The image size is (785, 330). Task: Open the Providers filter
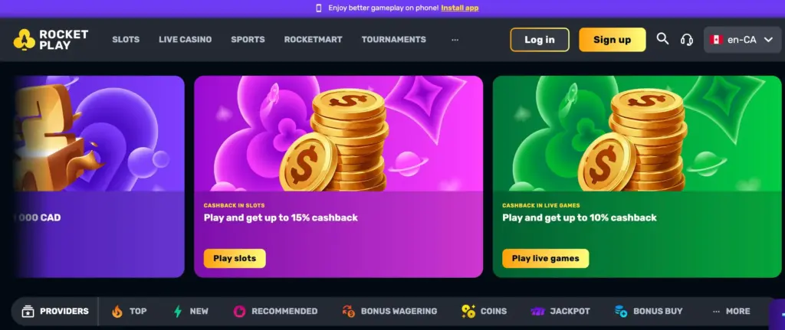pyautogui.click(x=55, y=311)
